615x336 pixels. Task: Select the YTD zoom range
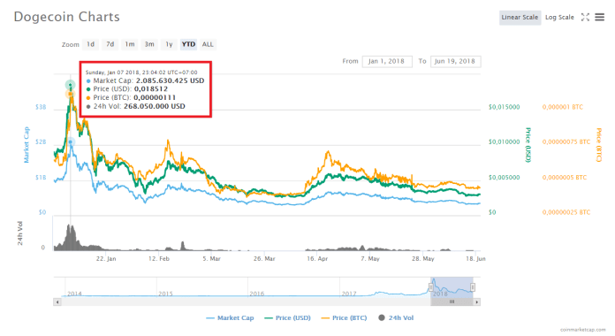coord(189,44)
